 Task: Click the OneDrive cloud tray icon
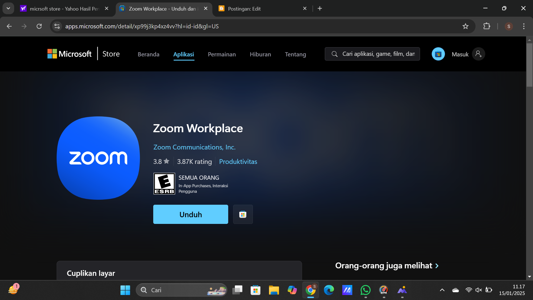click(456, 290)
